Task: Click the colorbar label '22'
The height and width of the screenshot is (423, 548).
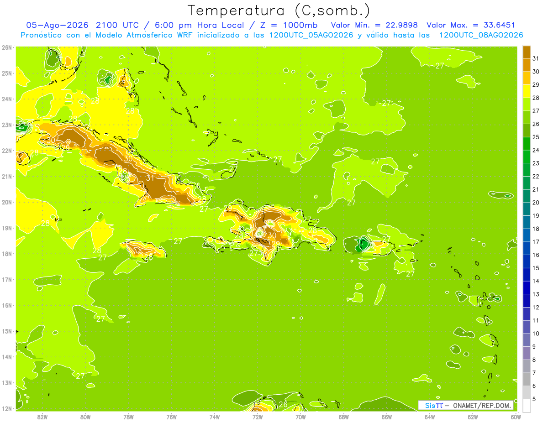Action: [536, 177]
